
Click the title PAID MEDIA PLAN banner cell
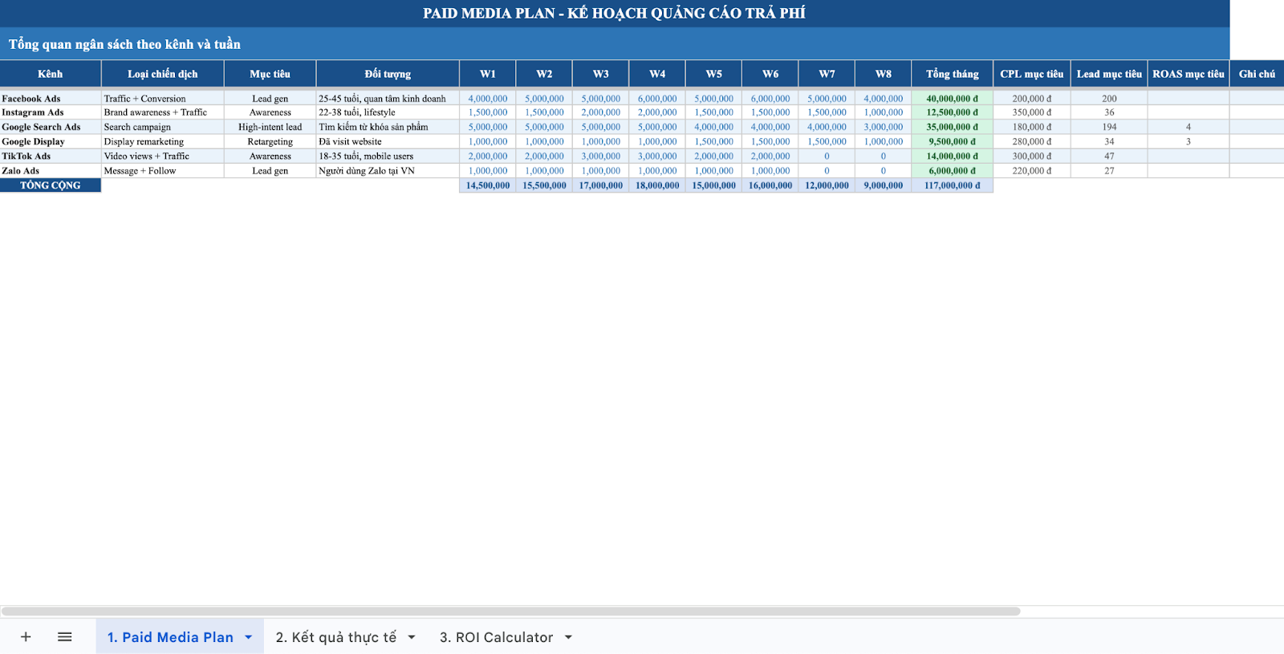click(614, 13)
